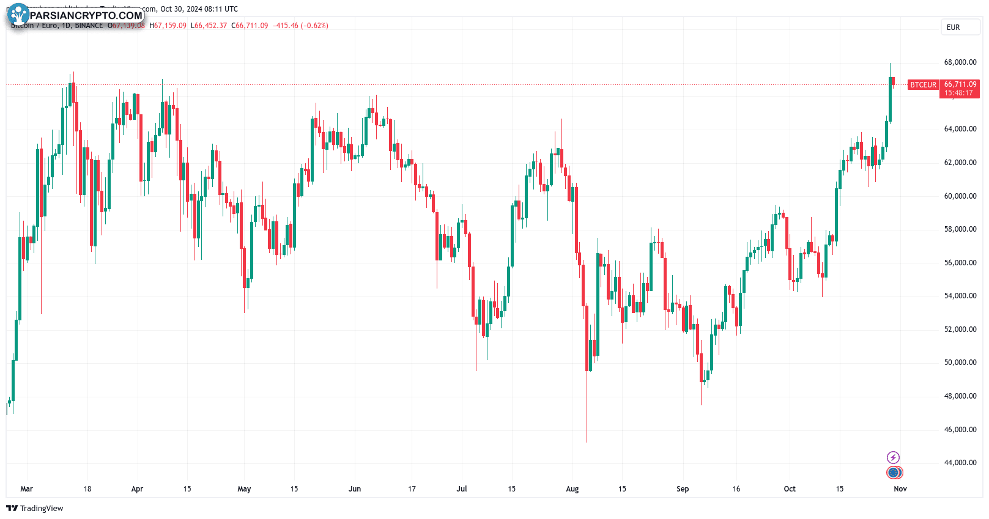Screen dimensions: 989x519
Task: Click the red BTCEUR symbol label
Action: (923, 85)
